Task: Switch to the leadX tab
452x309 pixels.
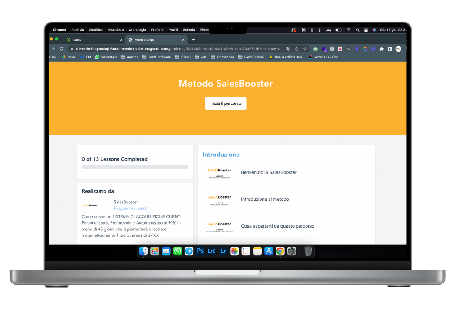Action: click(x=94, y=40)
